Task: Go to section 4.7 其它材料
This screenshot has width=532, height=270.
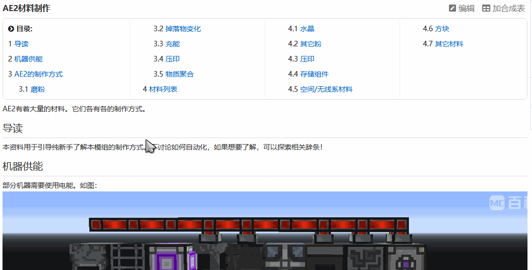Action: (x=449, y=44)
